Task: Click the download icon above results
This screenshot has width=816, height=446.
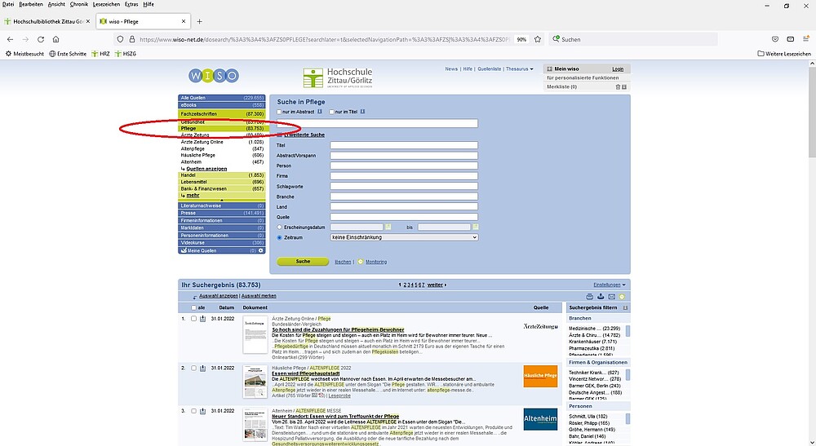Action: (x=601, y=297)
